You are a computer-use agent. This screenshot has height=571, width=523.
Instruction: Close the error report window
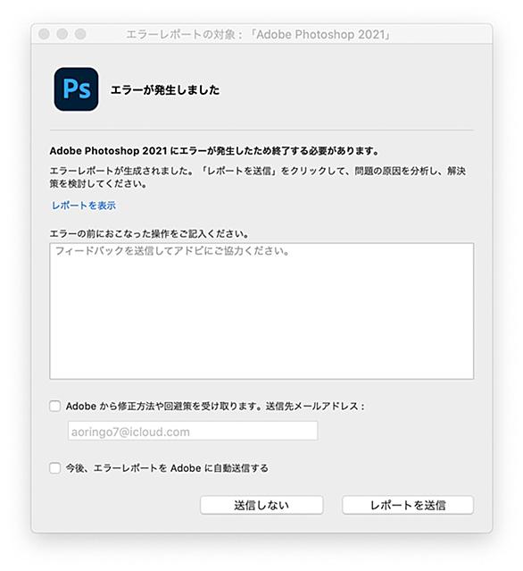tap(44, 34)
